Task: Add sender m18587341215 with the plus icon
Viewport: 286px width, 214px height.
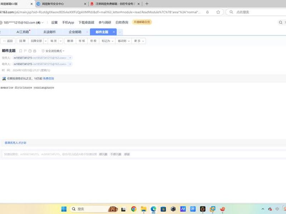Action: click(70, 58)
